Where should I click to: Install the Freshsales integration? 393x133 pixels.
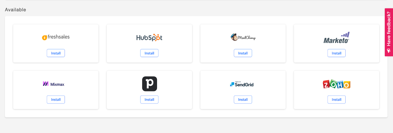tap(56, 53)
